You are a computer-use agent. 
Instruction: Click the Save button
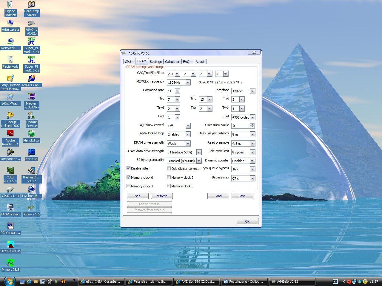tap(242, 196)
